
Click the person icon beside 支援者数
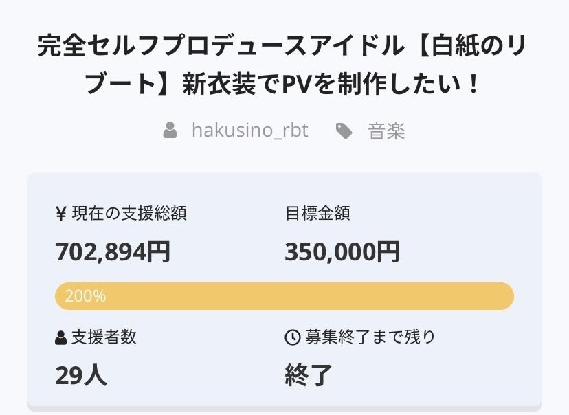pyautogui.click(x=60, y=337)
